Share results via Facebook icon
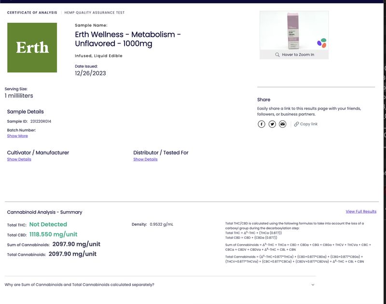The image size is (386, 304). point(262,124)
